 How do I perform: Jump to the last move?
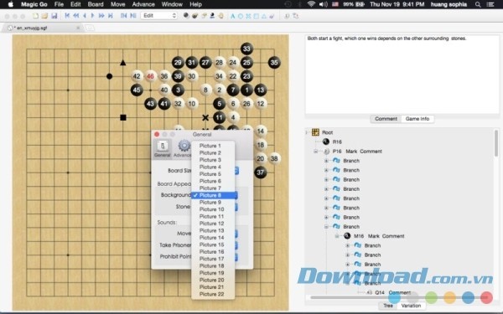(111, 15)
